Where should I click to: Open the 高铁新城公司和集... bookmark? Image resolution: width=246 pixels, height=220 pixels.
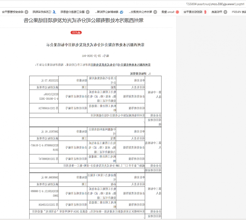pos(109,12)
